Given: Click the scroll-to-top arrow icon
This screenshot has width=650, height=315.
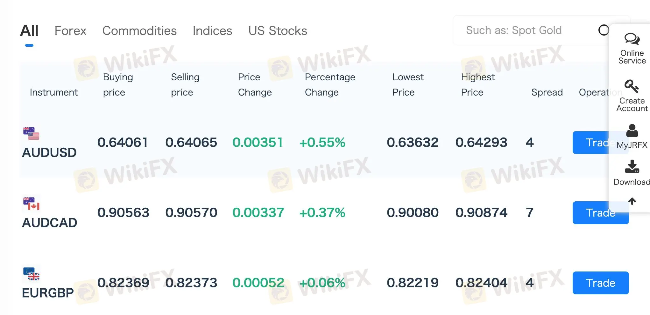Looking at the screenshot, I should 632,201.
